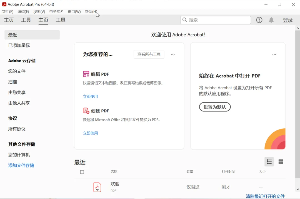Click the 编辑 PDF tool icon

point(86,74)
